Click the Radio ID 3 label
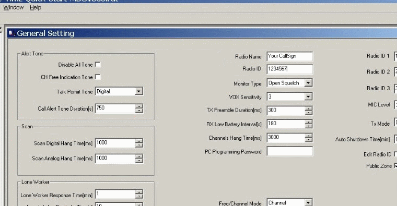Image resolution: width=397 pixels, height=206 pixels. [x=378, y=88]
